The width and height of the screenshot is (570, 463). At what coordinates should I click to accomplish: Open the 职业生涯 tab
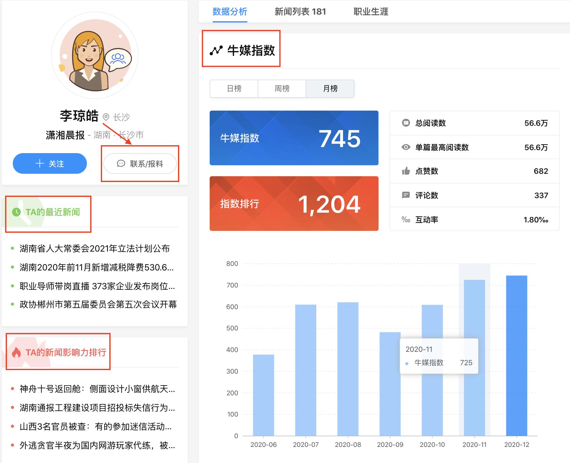point(371,12)
